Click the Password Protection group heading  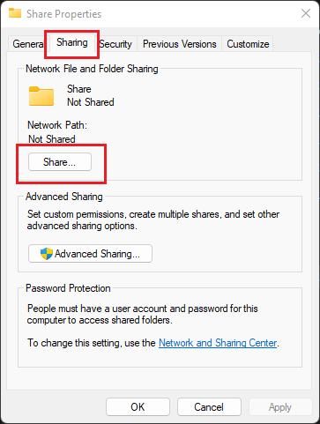click(x=68, y=288)
